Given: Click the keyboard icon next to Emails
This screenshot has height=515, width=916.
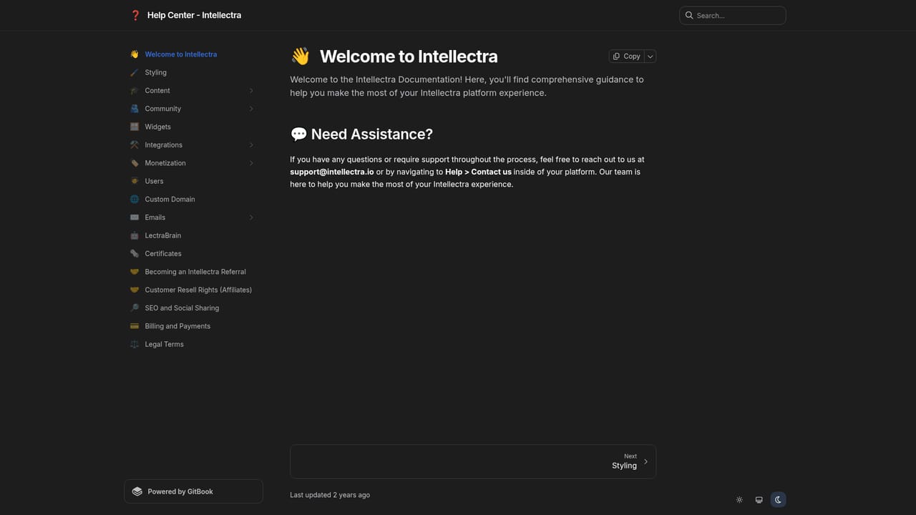Looking at the screenshot, I should click(135, 217).
